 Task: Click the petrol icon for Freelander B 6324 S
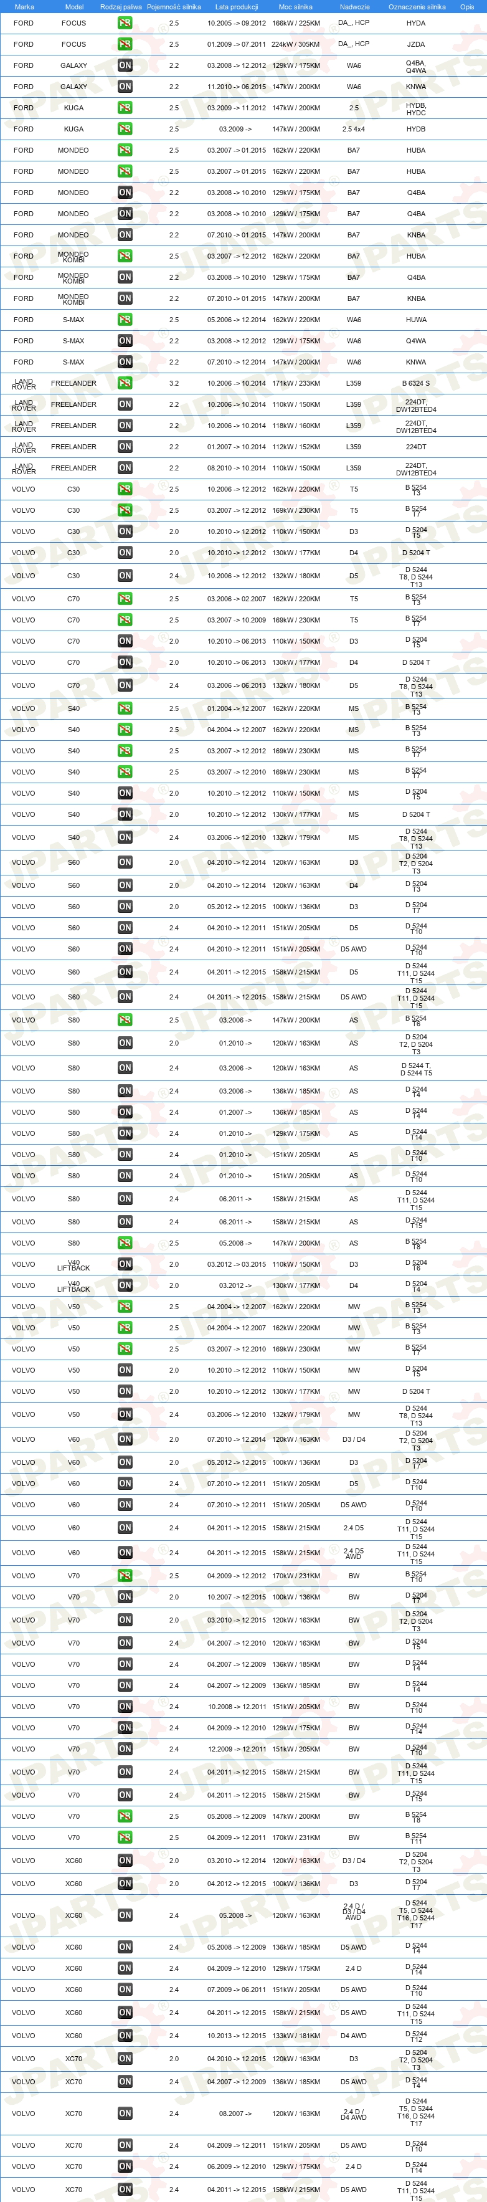(x=125, y=383)
